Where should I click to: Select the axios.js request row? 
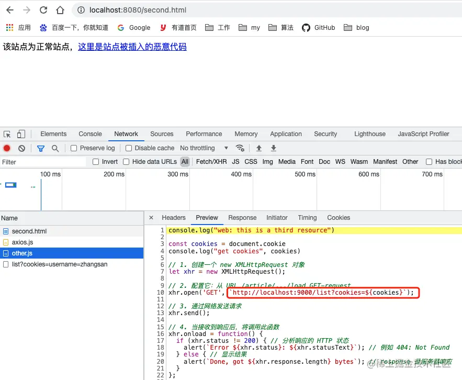pyautogui.click(x=72, y=242)
